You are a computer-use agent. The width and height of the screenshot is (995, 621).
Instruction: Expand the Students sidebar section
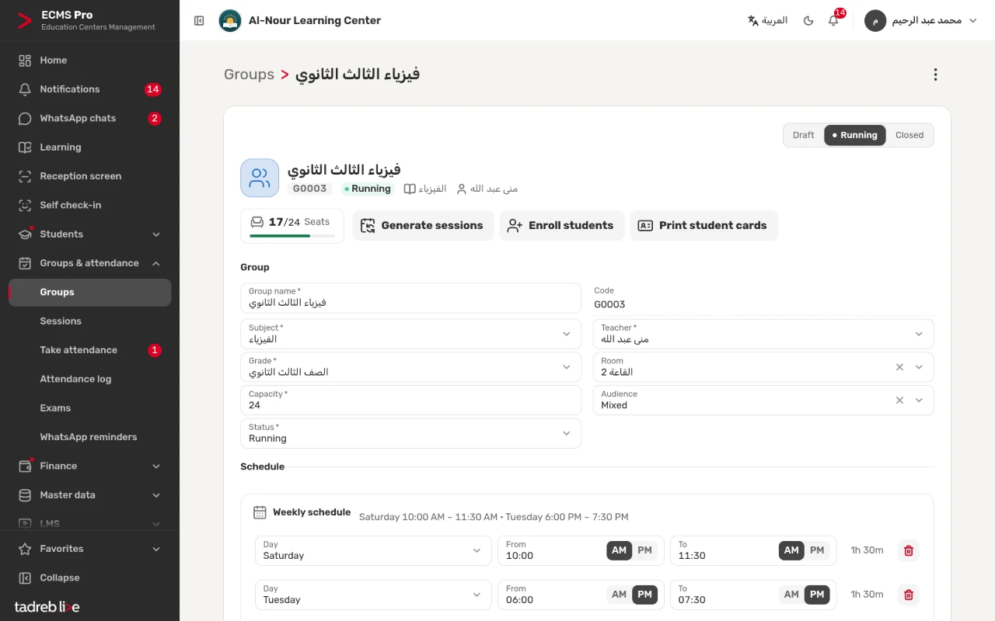(90, 234)
